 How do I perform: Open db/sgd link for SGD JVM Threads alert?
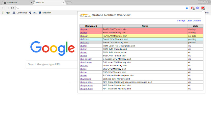click(83, 56)
